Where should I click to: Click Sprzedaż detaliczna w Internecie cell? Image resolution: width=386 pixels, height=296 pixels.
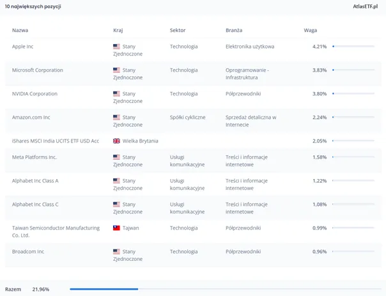pyautogui.click(x=251, y=121)
